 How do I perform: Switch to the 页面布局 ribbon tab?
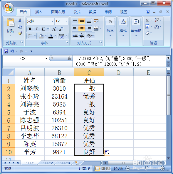click(58, 12)
